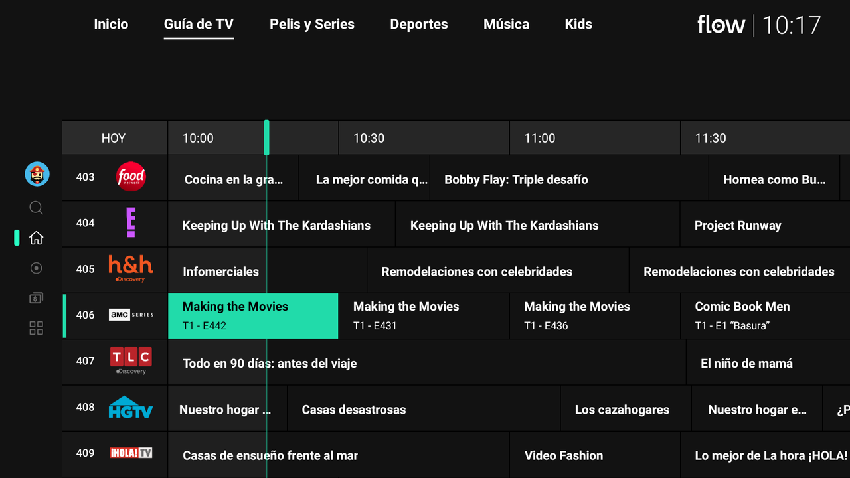The image size is (850, 478).
Task: Click the HOY day selector
Action: (114, 138)
